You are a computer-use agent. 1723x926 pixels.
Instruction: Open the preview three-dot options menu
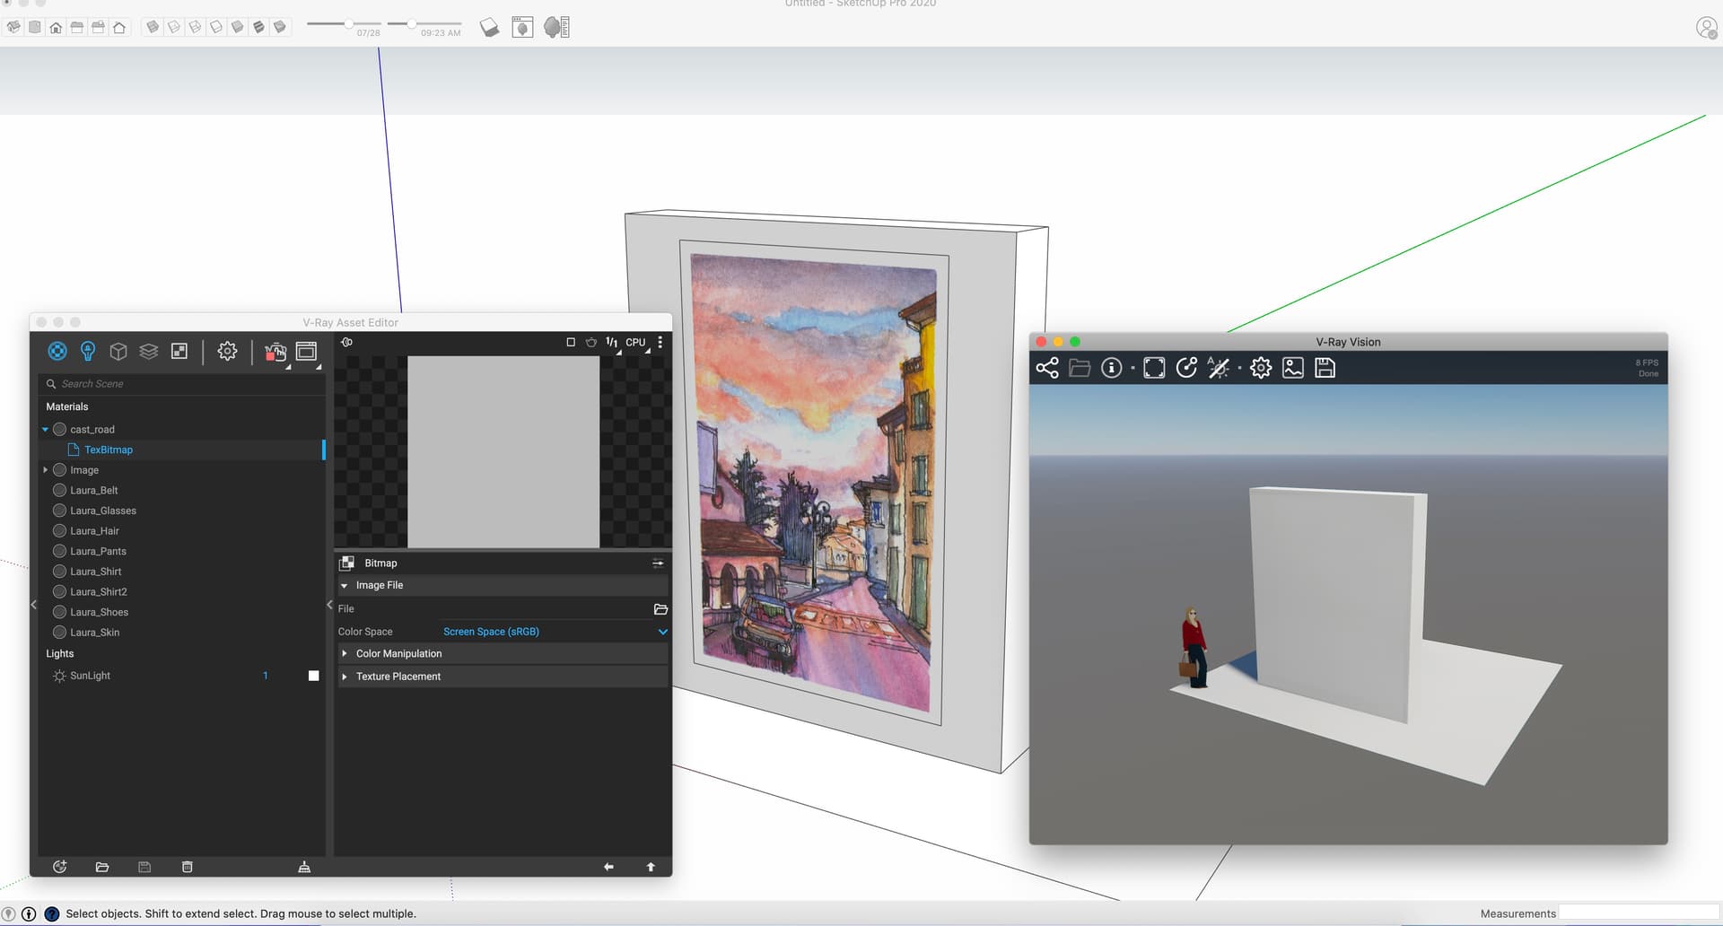(660, 342)
